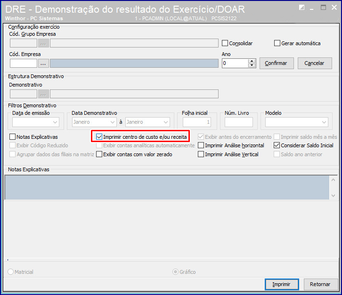
Task: Open the Demonstrativo lookup button
Action: coord(43,94)
